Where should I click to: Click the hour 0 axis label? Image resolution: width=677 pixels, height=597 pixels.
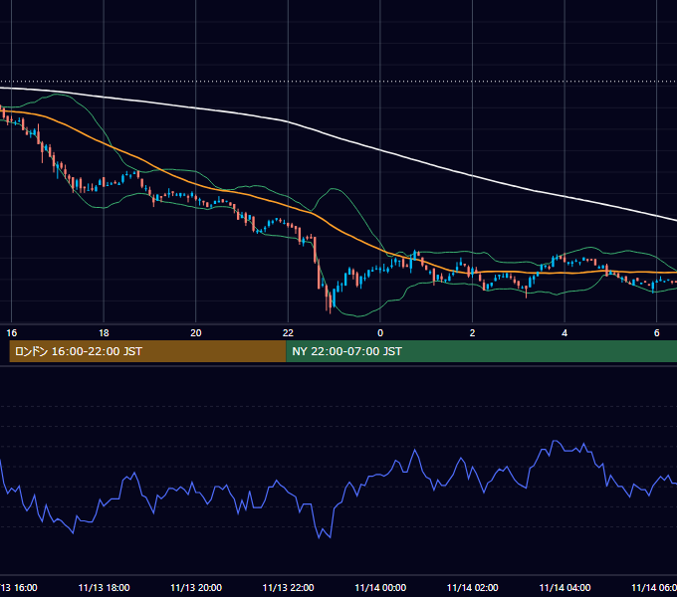[x=380, y=333]
